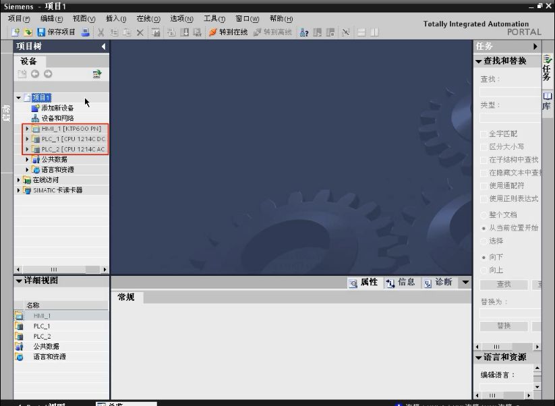Enable the 使用正则表达式 checkbox
555x406 pixels.
483,198
